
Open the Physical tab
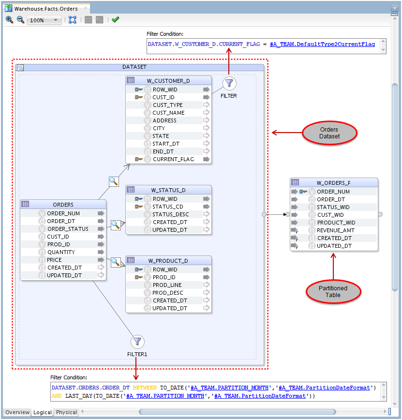tap(66, 413)
